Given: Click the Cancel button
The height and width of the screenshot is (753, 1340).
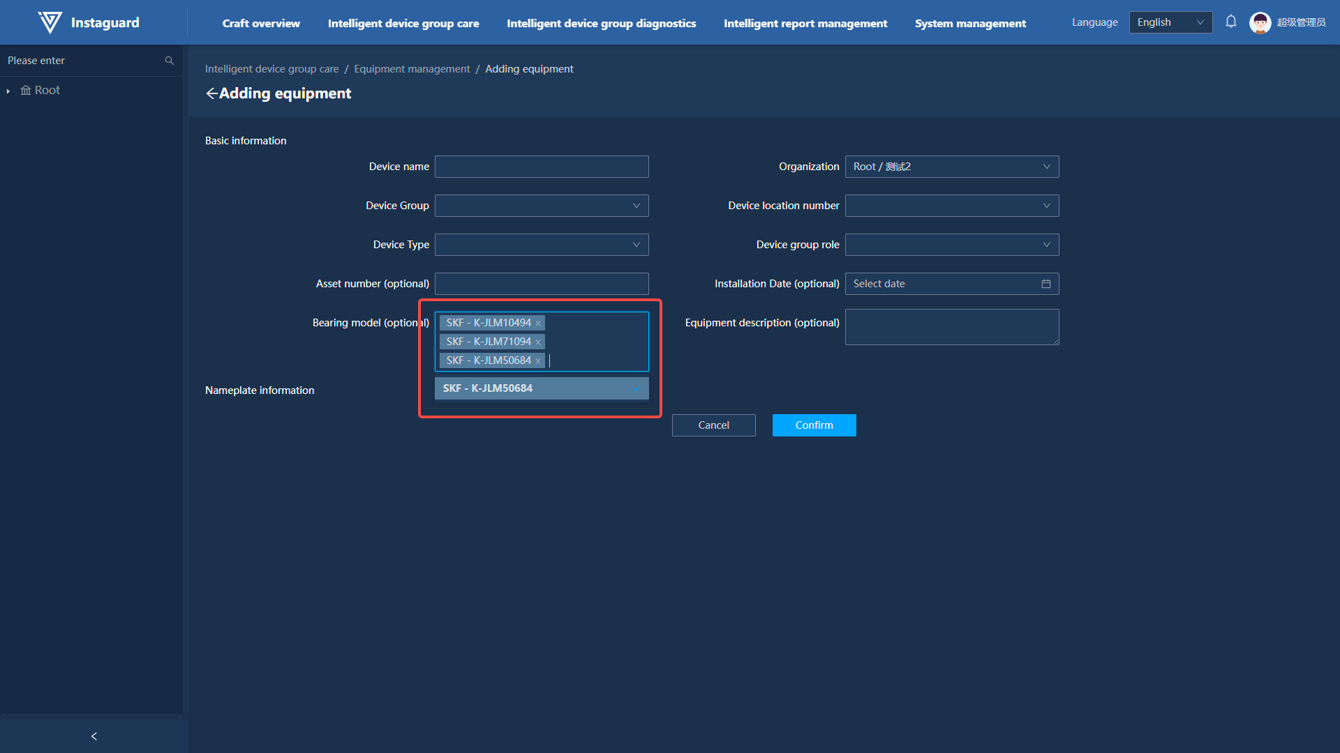Looking at the screenshot, I should click(713, 425).
